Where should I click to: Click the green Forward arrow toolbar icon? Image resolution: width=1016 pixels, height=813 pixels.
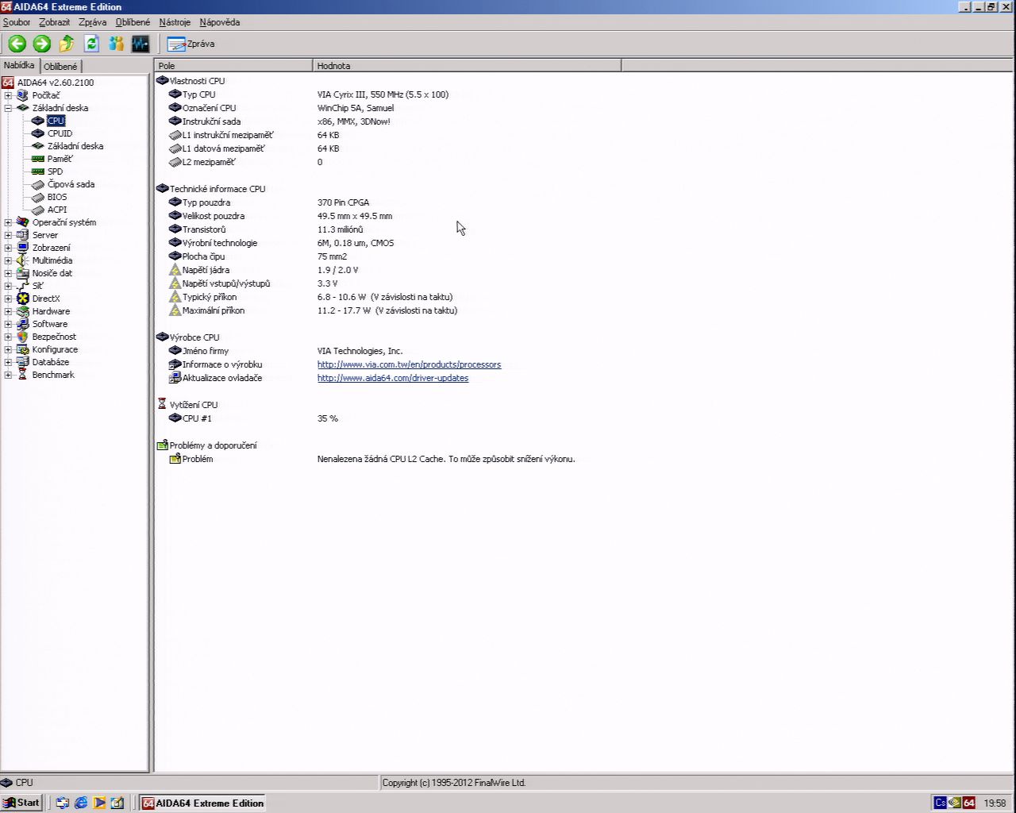click(42, 44)
